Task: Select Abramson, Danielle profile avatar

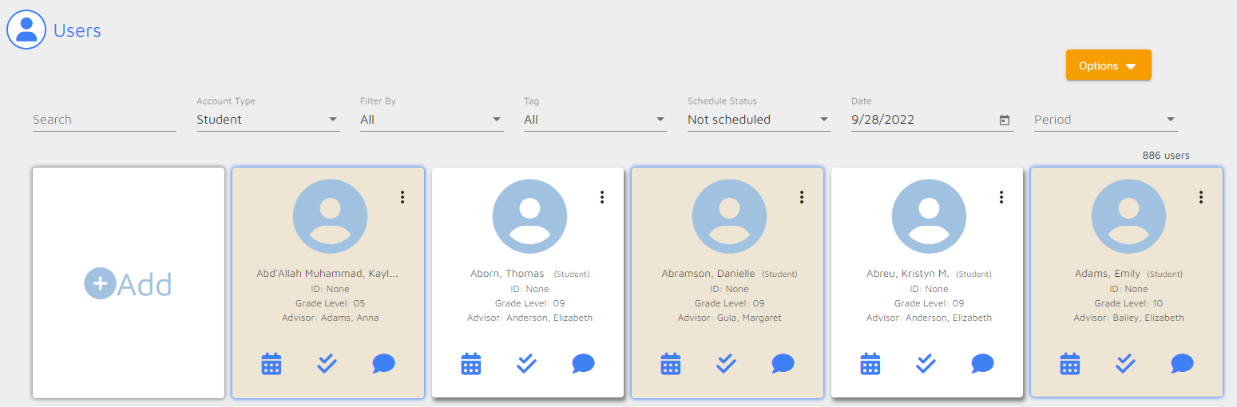Action: (729, 216)
